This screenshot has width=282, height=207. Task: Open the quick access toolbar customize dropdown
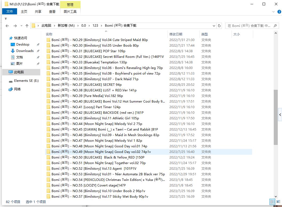(x=6, y=18)
